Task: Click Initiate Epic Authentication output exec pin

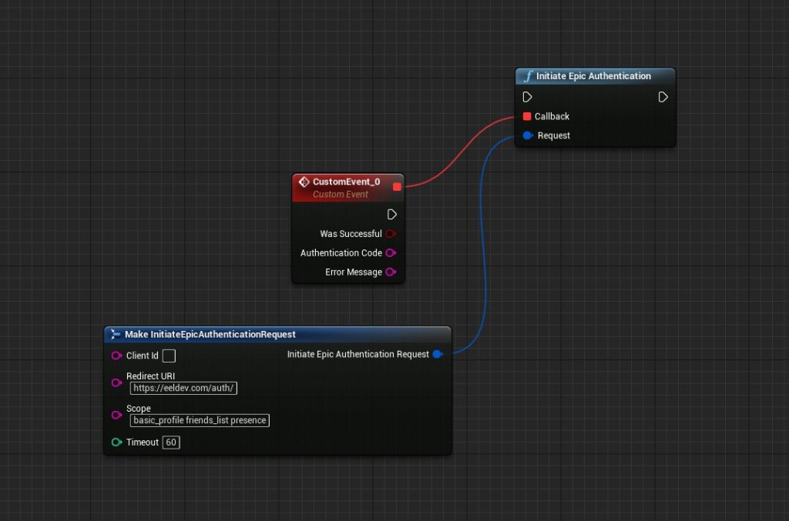Action: point(663,97)
